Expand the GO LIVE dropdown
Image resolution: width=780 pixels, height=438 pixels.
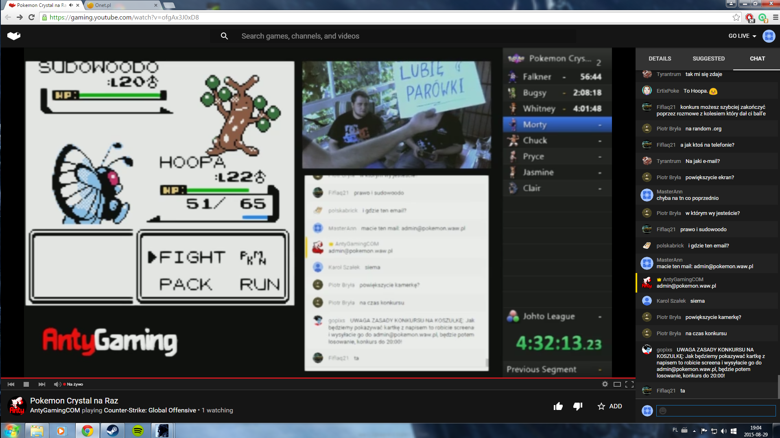tap(742, 36)
